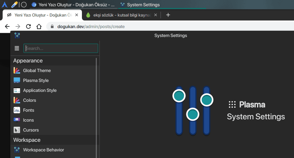Open the hamburger menu in System Settings
Image resolution: width=294 pixels, height=158 pixels.
point(17,48)
